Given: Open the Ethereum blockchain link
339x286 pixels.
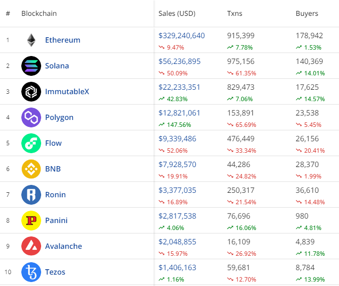Looking at the screenshot, I should 62,40.
